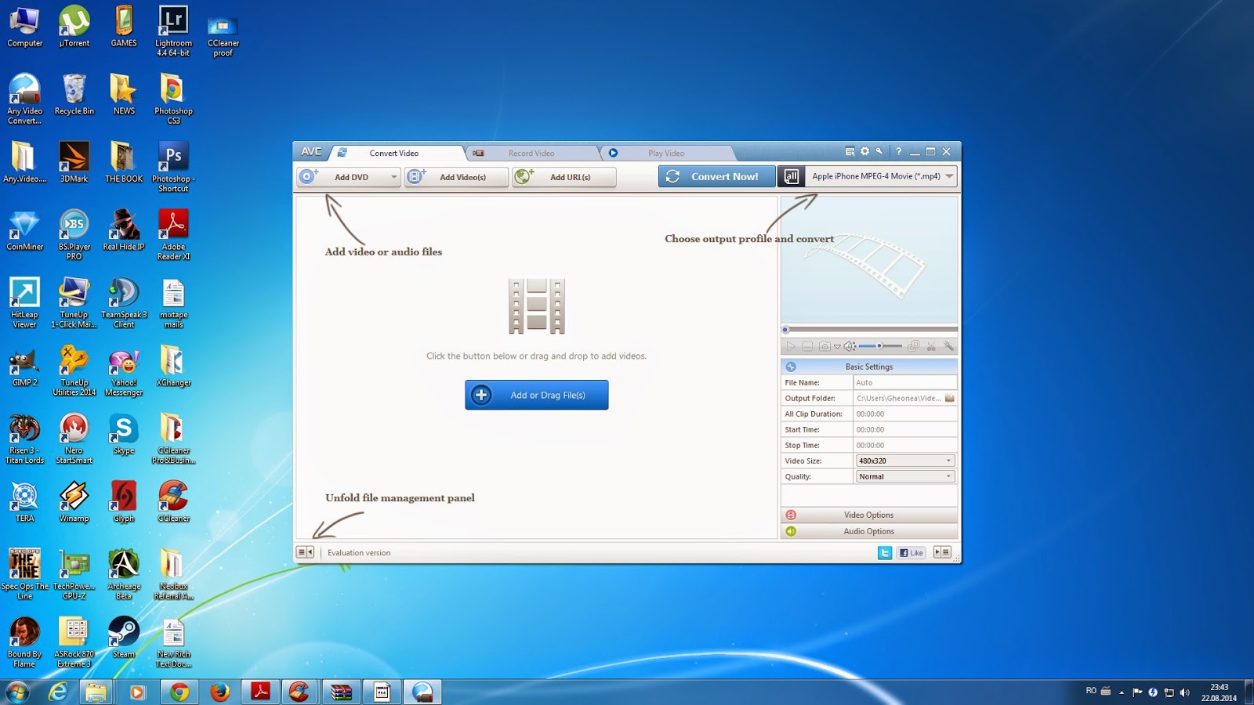Click the Output Folder path field
The image size is (1254, 705).
900,398
